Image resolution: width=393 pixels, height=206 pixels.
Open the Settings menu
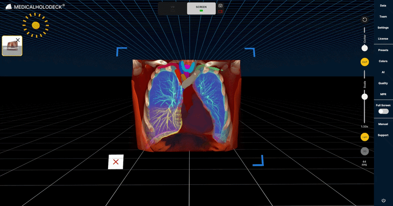[x=383, y=27]
